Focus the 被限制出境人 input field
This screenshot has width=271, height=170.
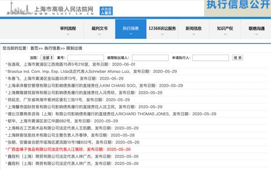tap(150, 58)
